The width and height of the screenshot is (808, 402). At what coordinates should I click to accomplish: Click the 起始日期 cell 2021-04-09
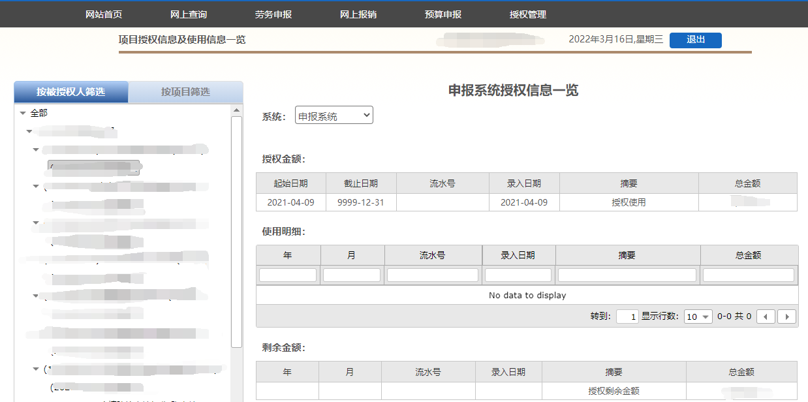point(290,202)
